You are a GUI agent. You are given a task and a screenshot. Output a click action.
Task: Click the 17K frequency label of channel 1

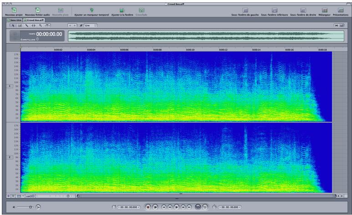click(16, 55)
